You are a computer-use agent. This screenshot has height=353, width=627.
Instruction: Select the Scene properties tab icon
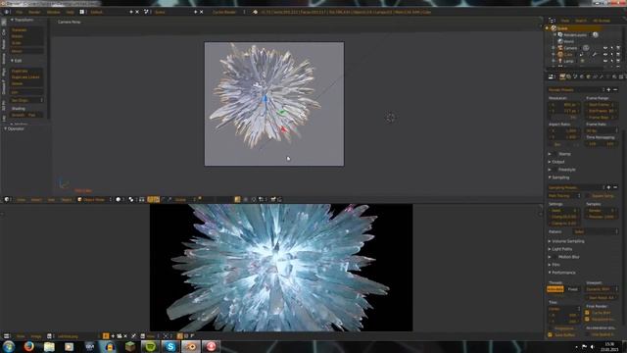575,76
